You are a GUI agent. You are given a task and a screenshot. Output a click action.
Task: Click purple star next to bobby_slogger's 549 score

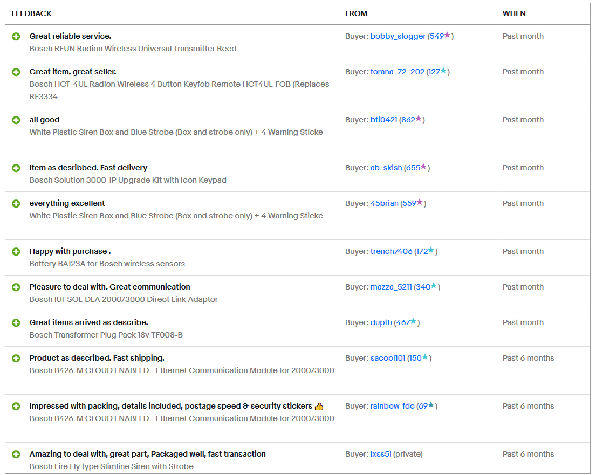point(447,35)
